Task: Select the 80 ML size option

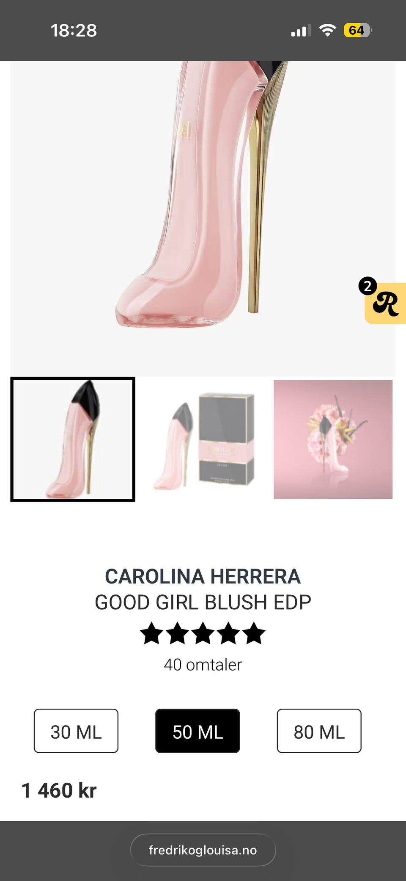Action: (319, 731)
